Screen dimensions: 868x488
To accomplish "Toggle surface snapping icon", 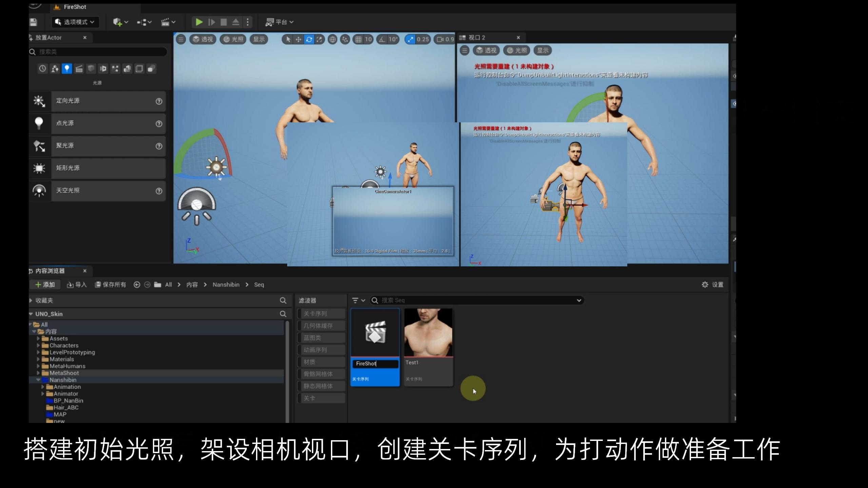I will click(345, 39).
